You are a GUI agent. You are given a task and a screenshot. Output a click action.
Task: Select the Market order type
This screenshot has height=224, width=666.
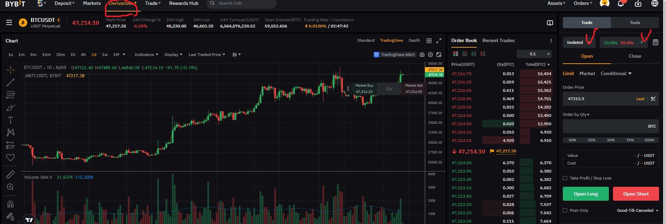[x=587, y=73]
